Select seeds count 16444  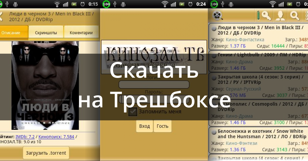pyautogui.click(x=277, y=46)
